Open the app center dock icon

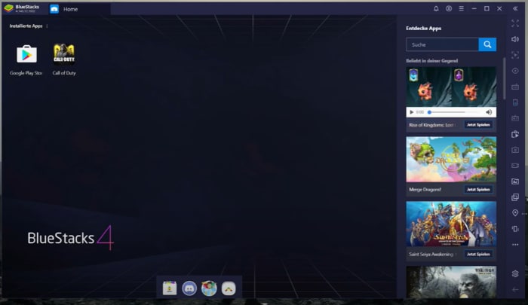[x=170, y=288]
